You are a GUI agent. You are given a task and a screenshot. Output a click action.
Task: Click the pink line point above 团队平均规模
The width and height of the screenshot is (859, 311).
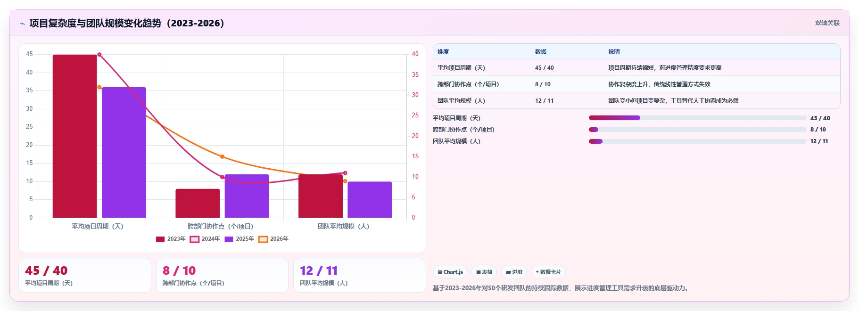345,173
